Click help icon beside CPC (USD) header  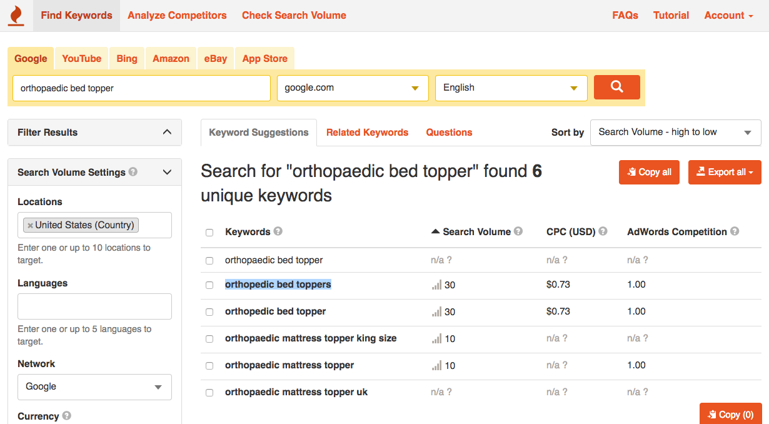pyautogui.click(x=603, y=231)
